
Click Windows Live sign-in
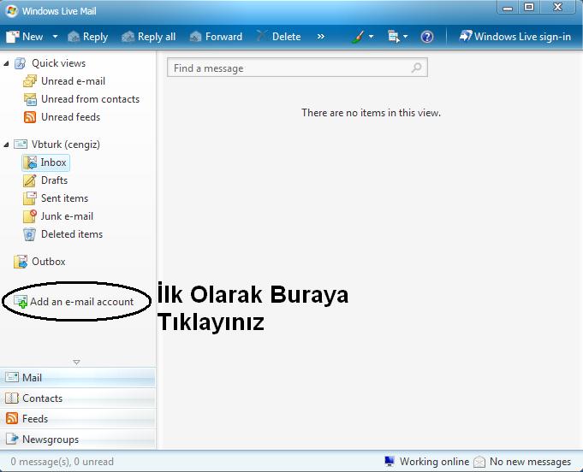515,37
